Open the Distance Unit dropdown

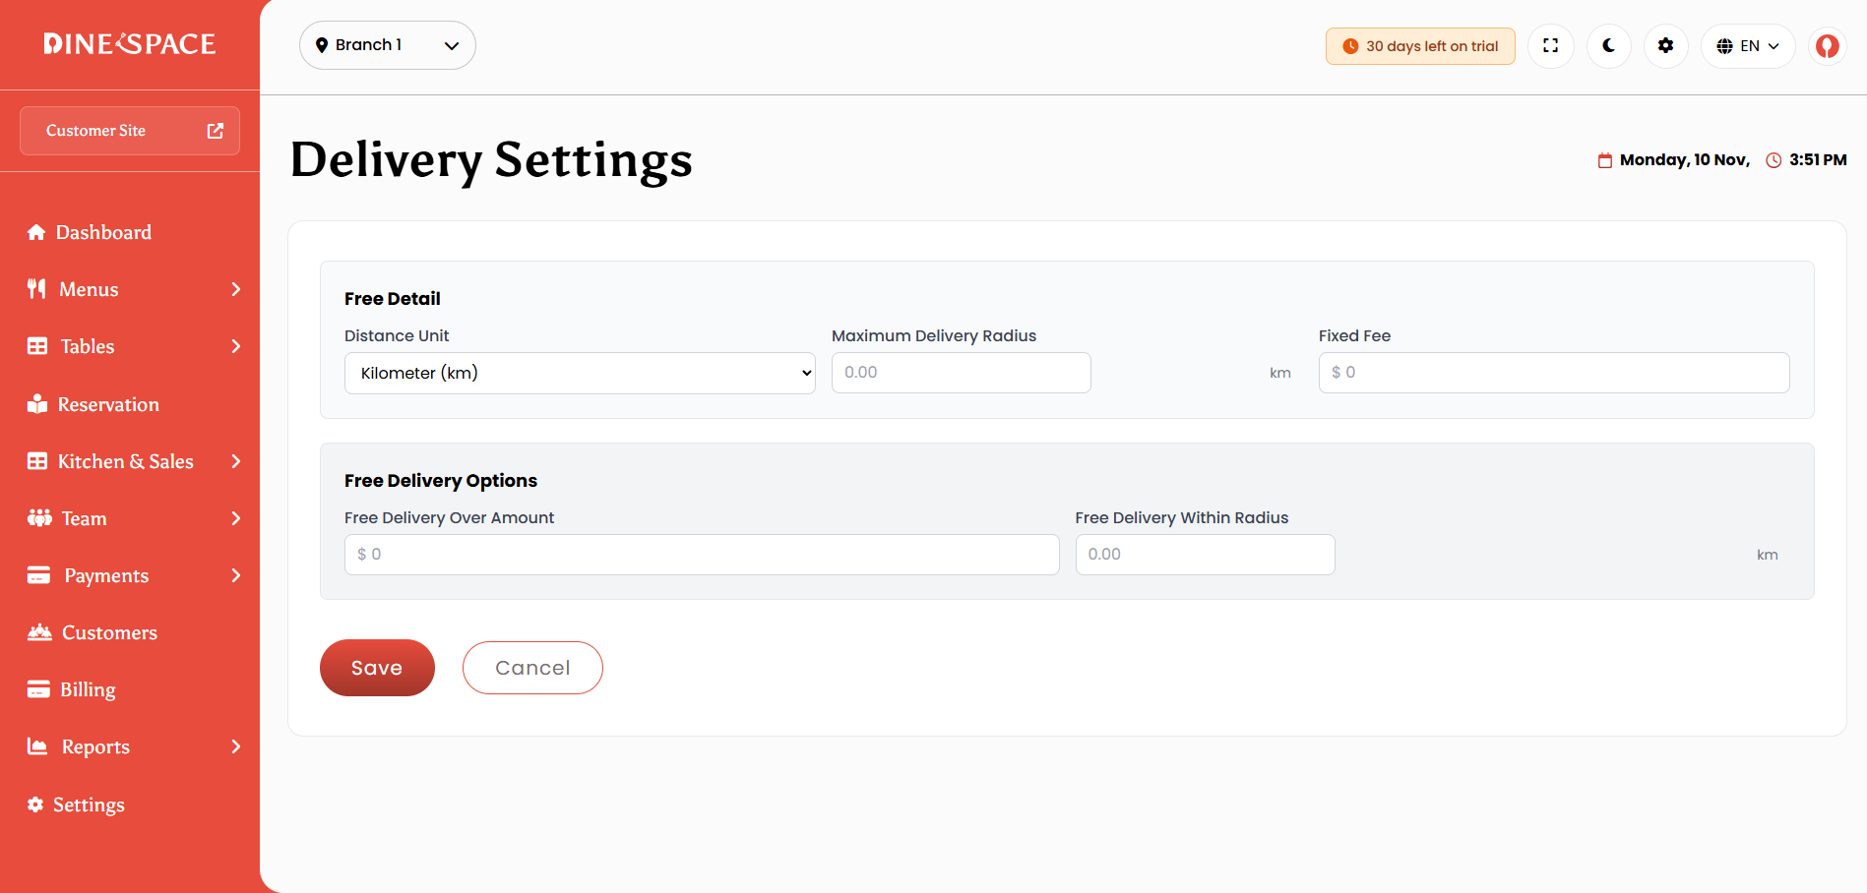tap(580, 373)
